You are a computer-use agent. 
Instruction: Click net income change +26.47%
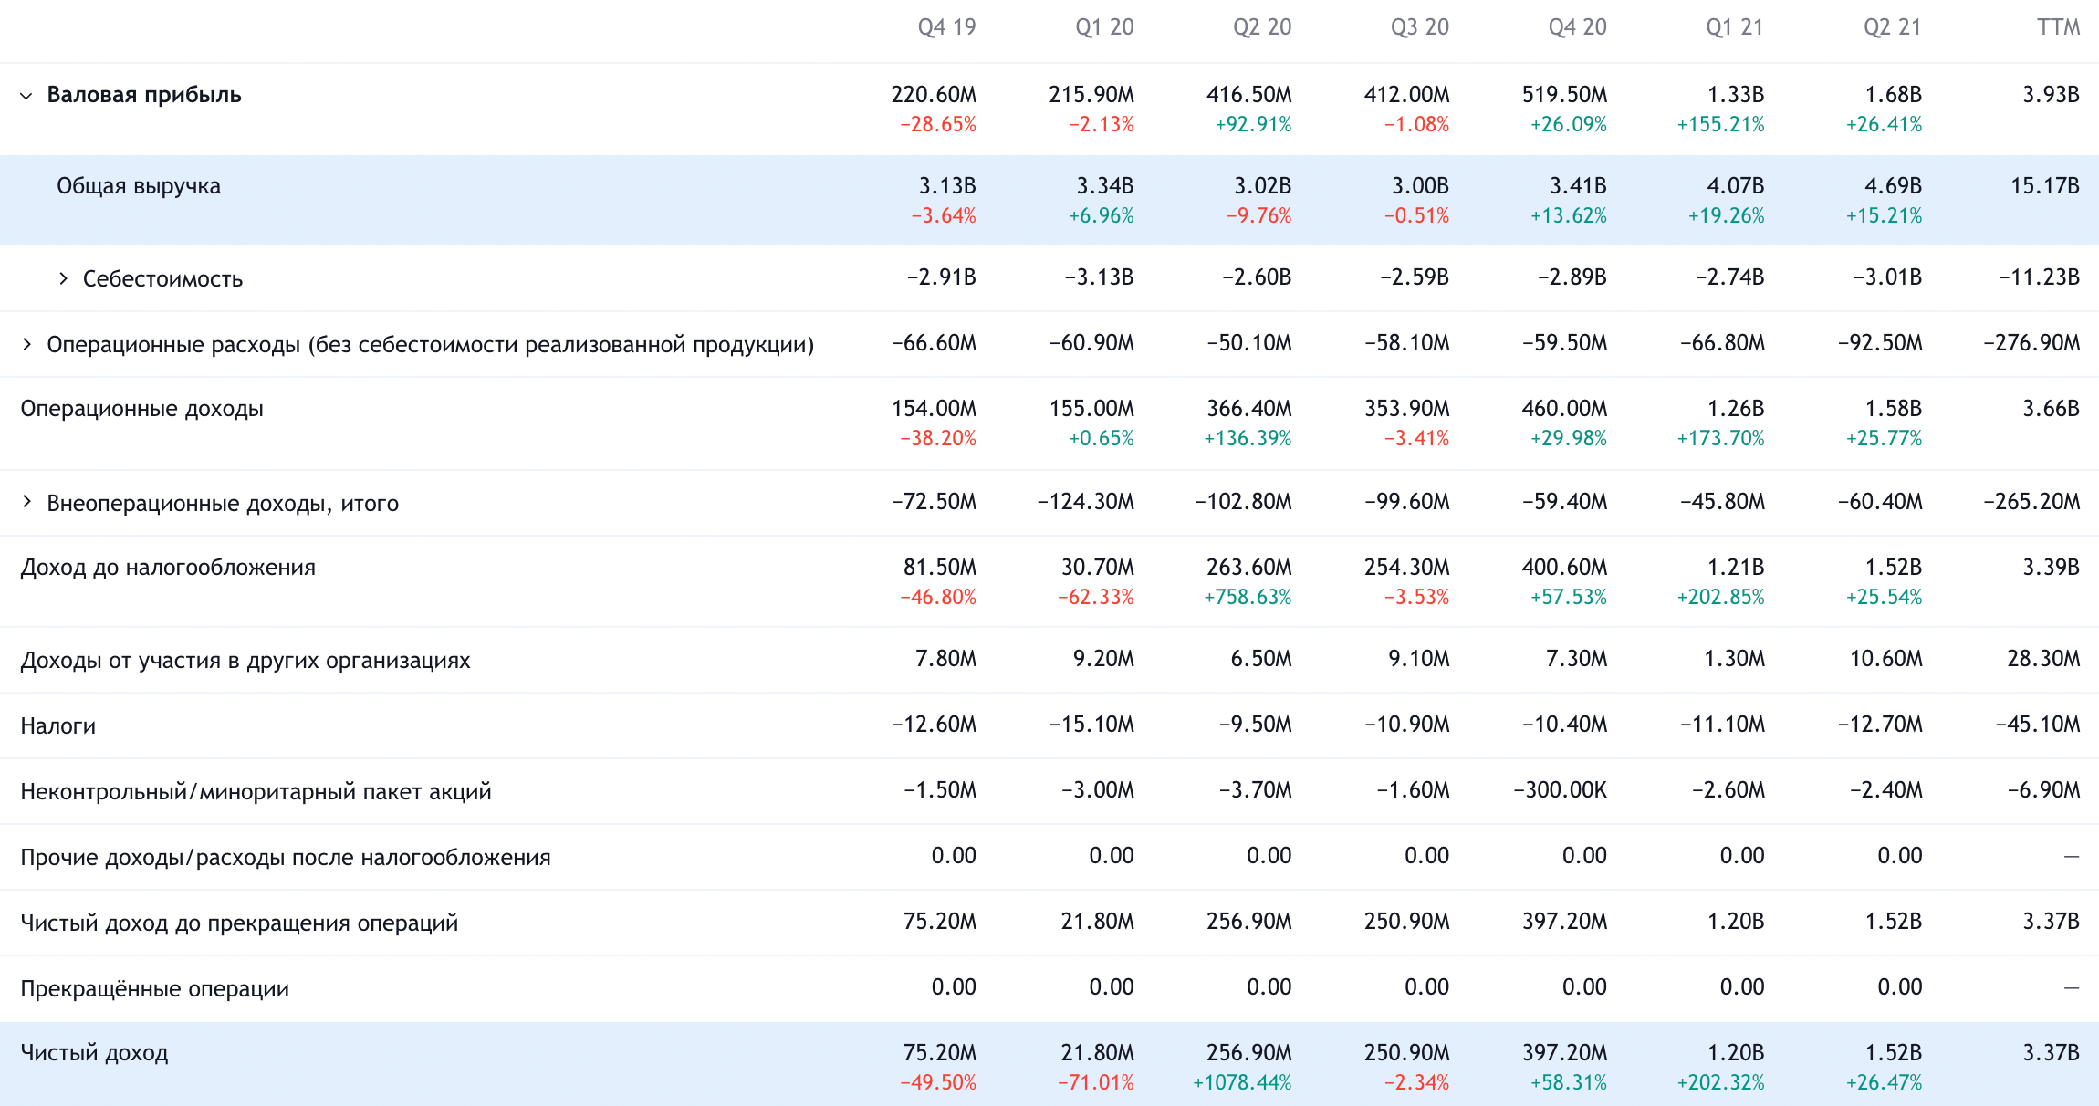pos(1884,1083)
